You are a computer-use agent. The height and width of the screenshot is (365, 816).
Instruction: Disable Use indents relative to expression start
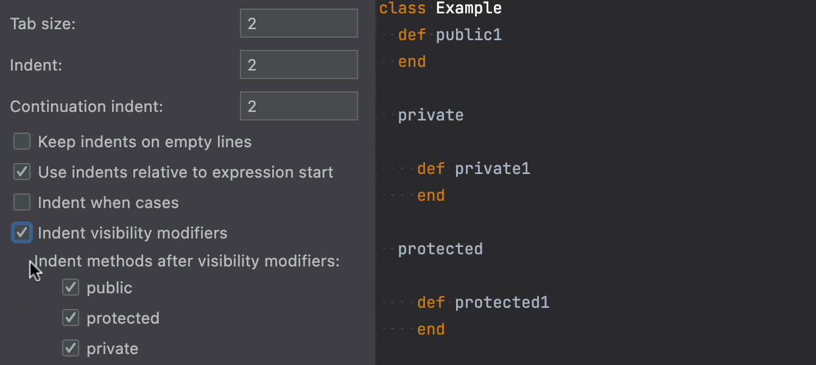pos(22,172)
